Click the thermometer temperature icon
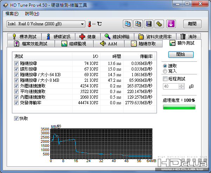The width and height of the screenshot is (211, 173). point(90,24)
